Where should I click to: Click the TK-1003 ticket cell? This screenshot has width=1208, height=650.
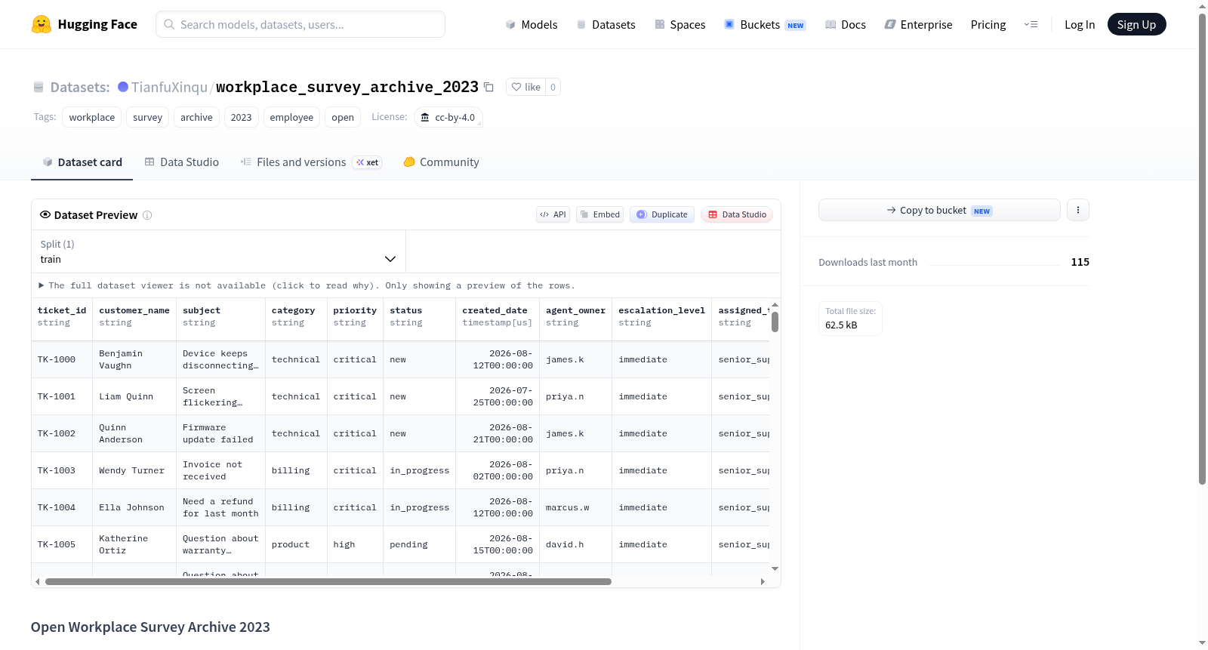[x=62, y=470]
